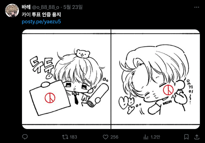Like the post with the heart icon

point(105,137)
